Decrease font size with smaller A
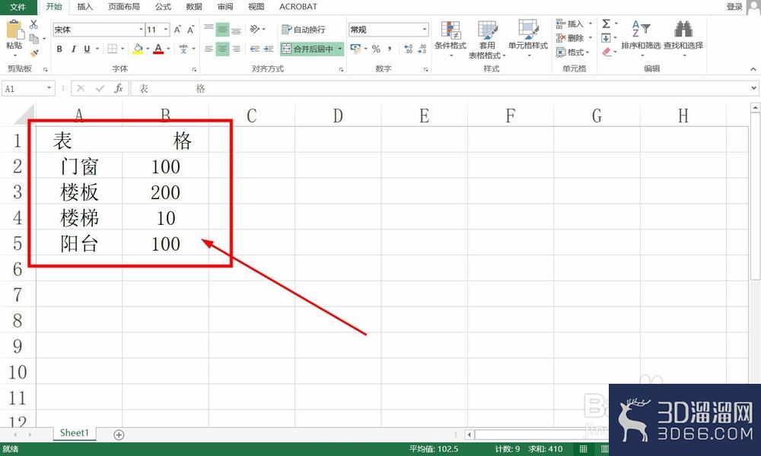This screenshot has width=761, height=456. point(191,30)
